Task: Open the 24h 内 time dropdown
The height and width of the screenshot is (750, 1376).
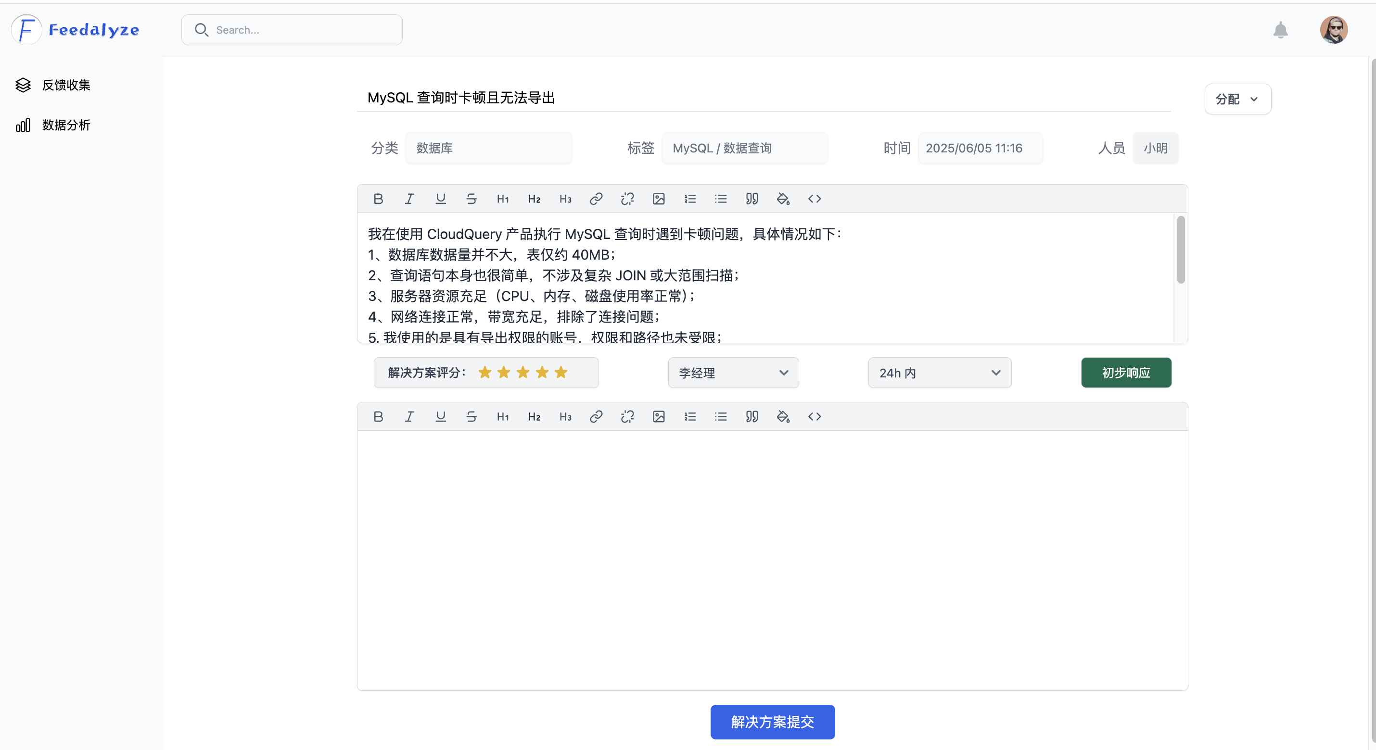Action: [939, 373]
